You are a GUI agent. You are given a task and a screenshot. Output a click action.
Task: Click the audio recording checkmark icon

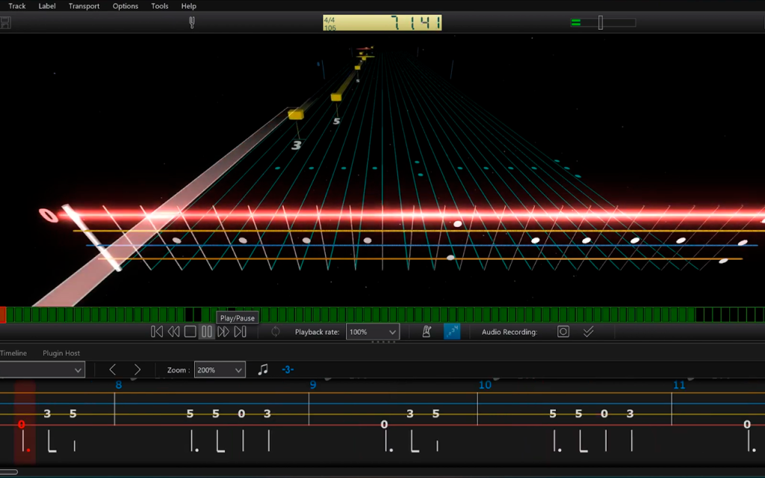[589, 332]
